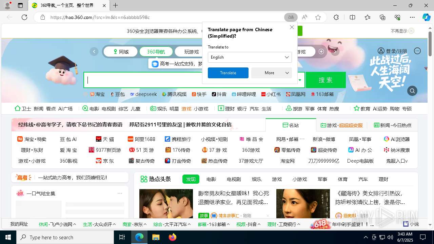Click the browser address bar URL
434x244 pixels.
click(100, 17)
